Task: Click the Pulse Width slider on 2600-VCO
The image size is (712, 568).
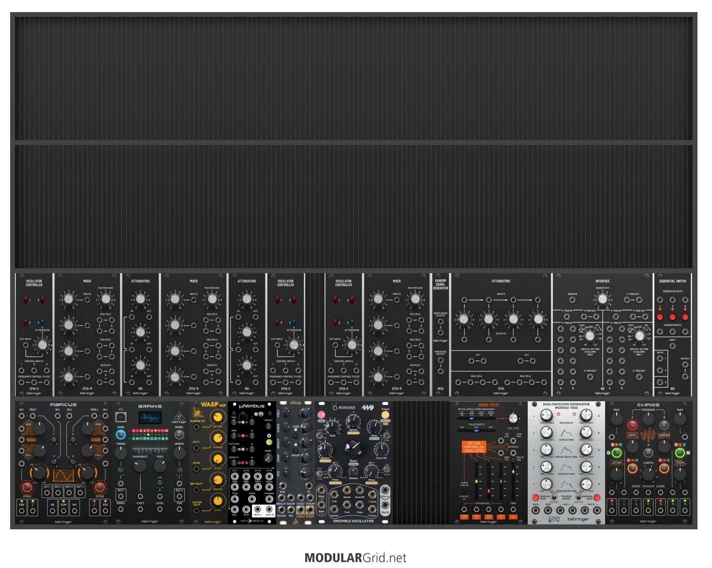Action: 476,431
